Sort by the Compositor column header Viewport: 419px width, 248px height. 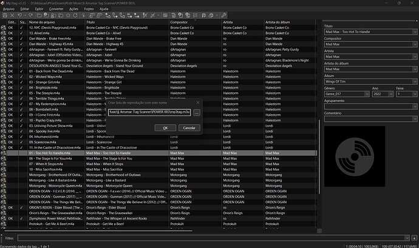(196, 22)
